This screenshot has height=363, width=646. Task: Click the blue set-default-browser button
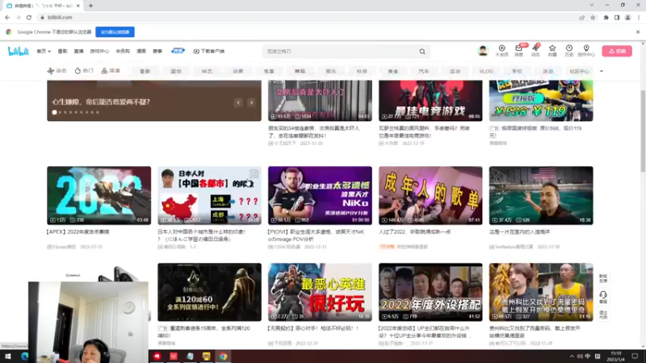click(x=115, y=31)
